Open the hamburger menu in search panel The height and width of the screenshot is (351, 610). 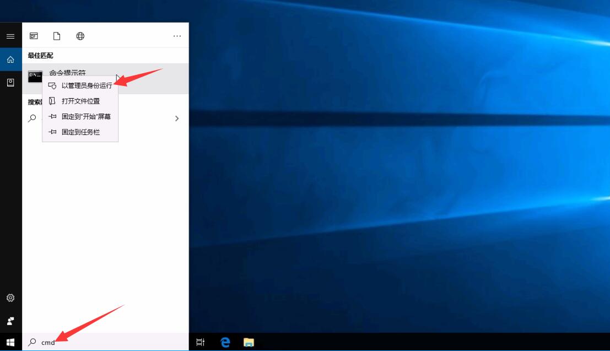(10, 36)
